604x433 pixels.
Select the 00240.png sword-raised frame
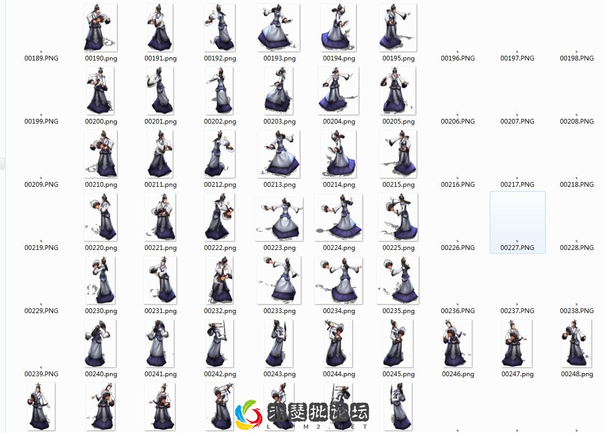[x=100, y=343]
